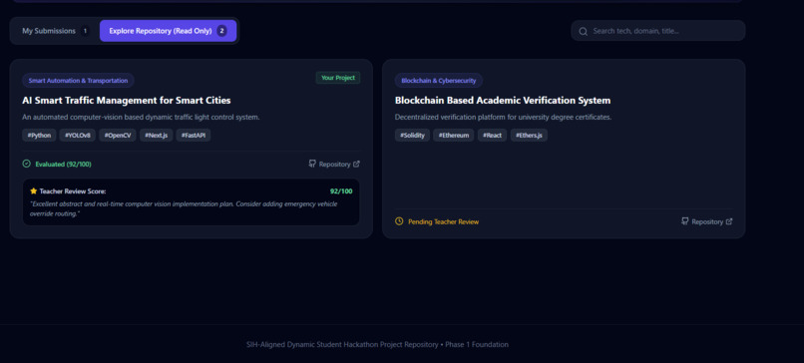This screenshot has width=804, height=363.
Task: Select the Explore Repository (Read Only) tab
Action: coord(169,31)
